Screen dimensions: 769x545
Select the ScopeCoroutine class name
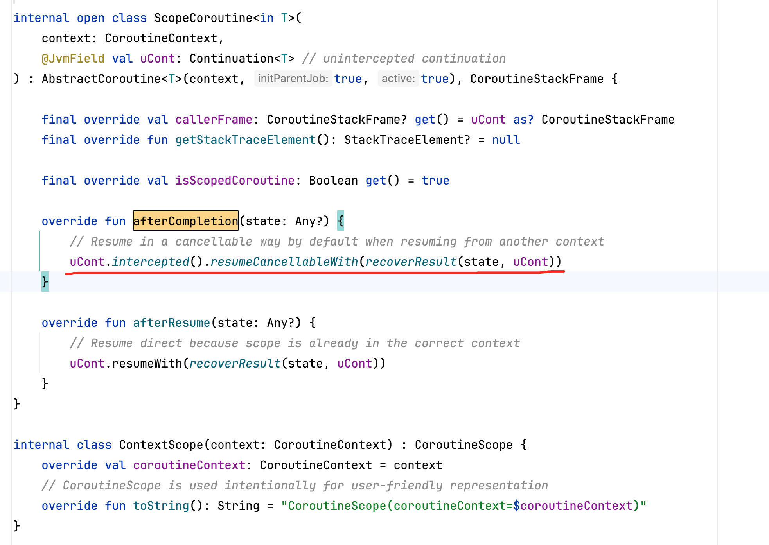(203, 18)
